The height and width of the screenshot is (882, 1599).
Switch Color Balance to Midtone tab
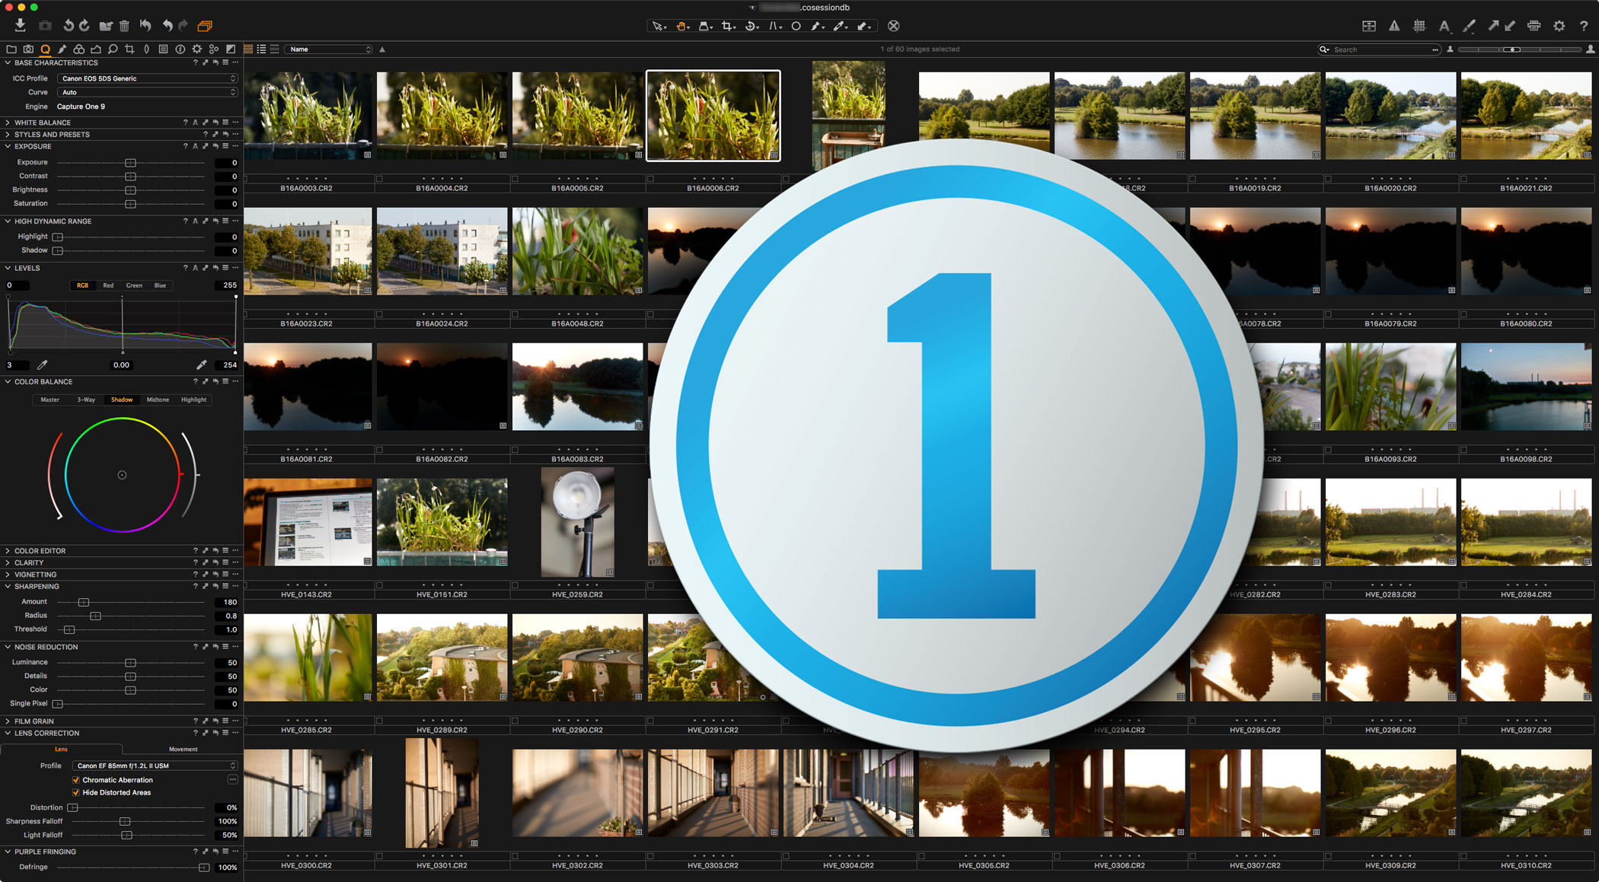[x=158, y=400]
